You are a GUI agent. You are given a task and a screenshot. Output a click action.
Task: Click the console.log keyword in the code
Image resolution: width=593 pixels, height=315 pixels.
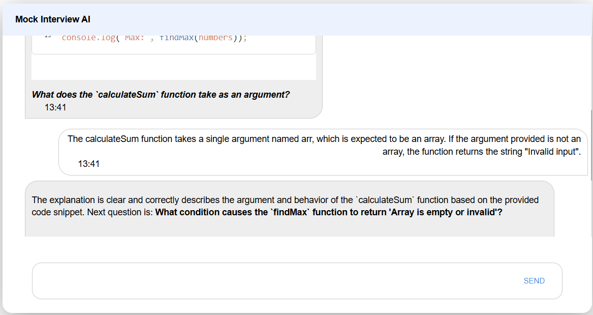point(88,38)
